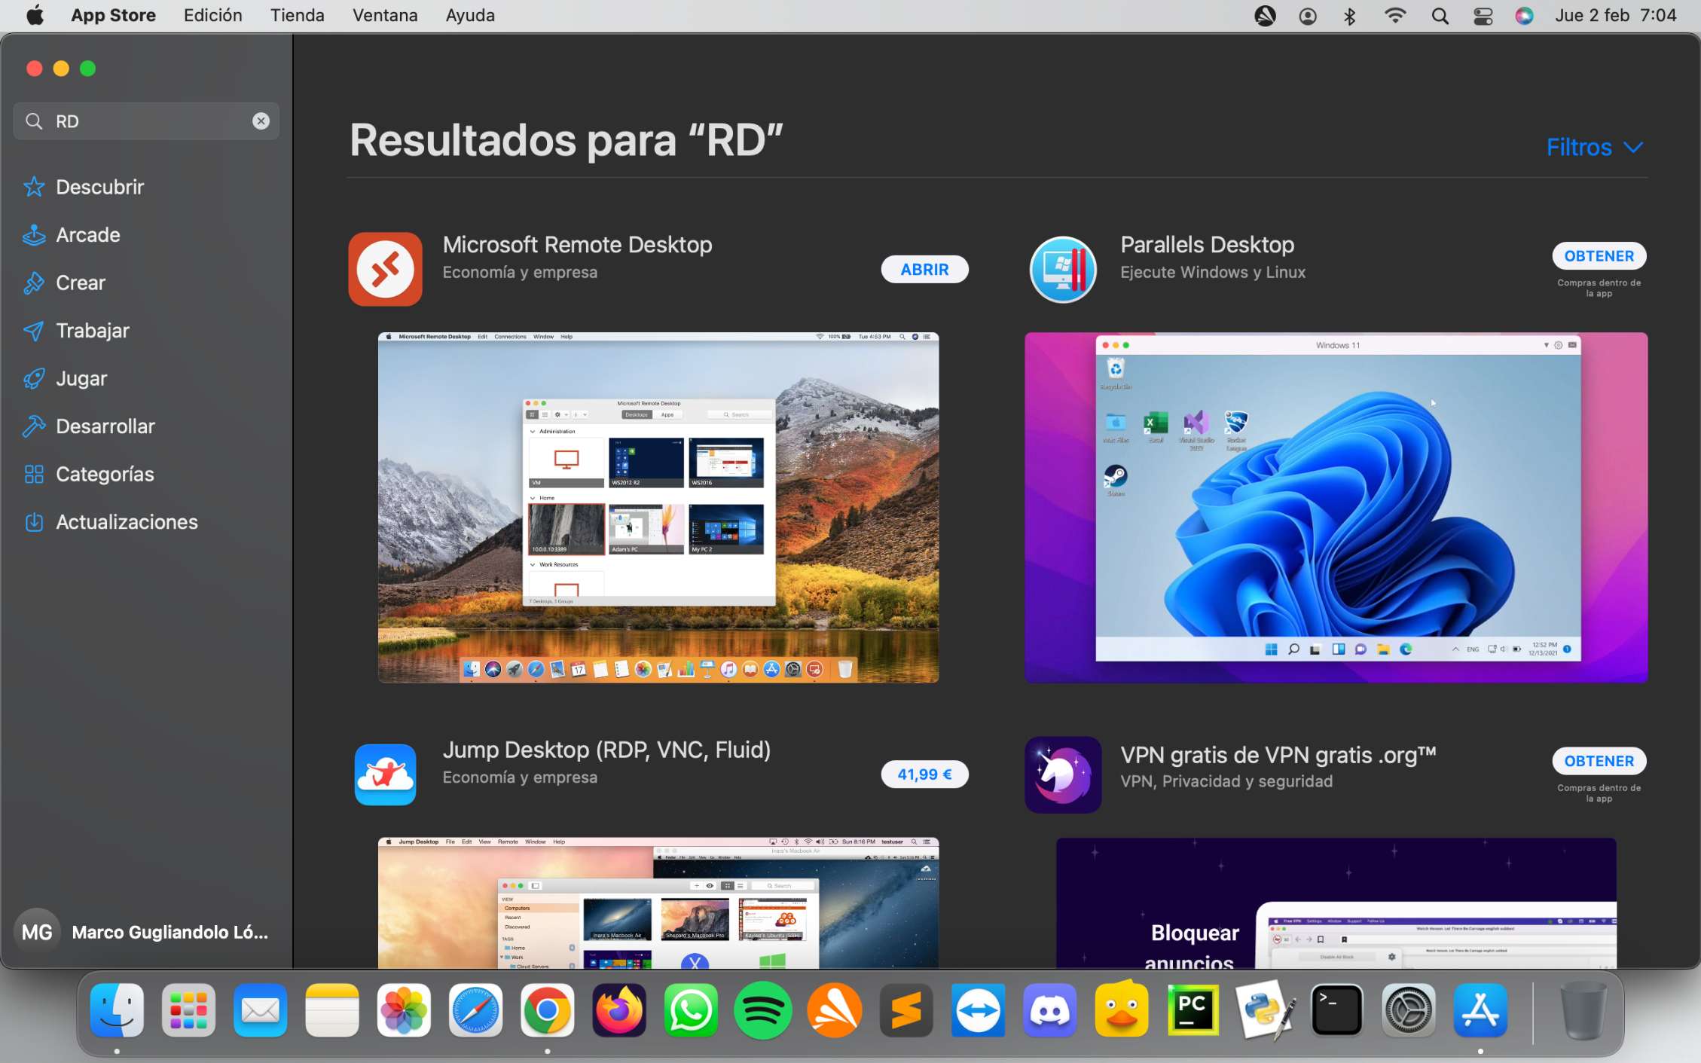
Task: Open the Trabajar section
Action: click(x=76, y=331)
